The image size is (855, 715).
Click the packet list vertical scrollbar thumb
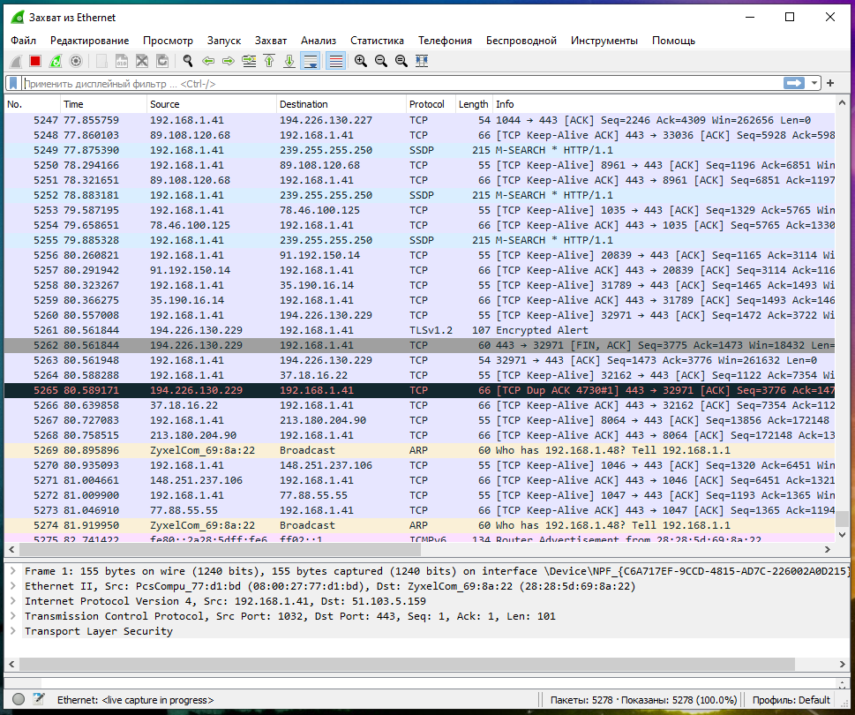point(844,519)
